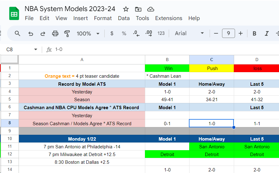Screen dimensions: 279x173
Task: Select the yellow Push cell
Action: coord(211,68)
